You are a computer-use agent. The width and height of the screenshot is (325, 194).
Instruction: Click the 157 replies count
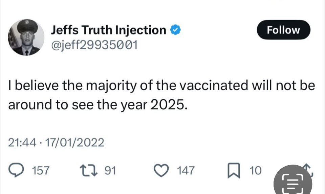(41, 170)
